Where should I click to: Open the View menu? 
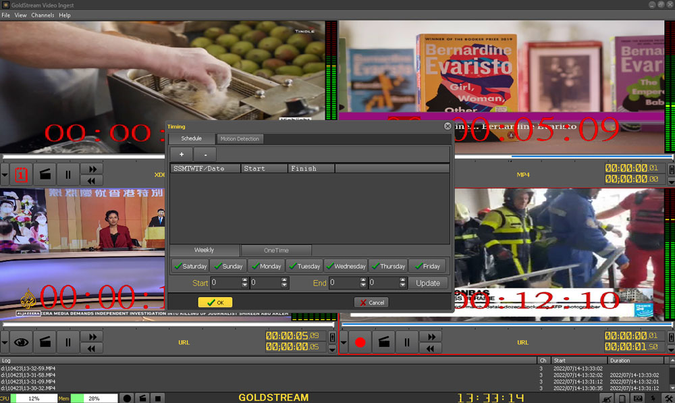(x=20, y=15)
